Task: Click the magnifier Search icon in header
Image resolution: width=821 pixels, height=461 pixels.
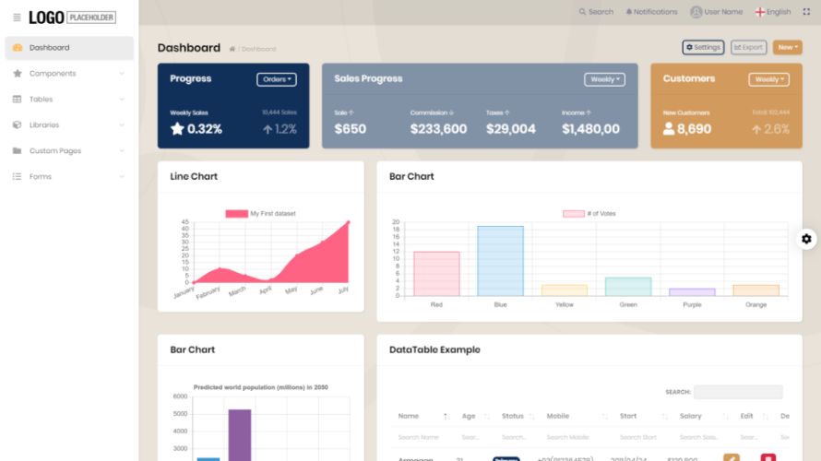Action: click(x=582, y=12)
